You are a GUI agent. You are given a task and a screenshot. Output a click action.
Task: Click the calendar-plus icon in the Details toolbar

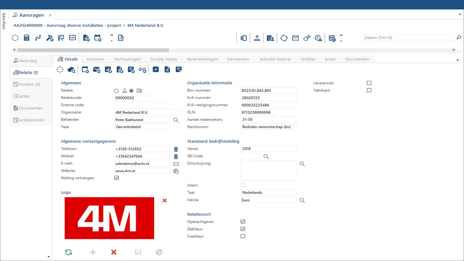tap(85, 70)
